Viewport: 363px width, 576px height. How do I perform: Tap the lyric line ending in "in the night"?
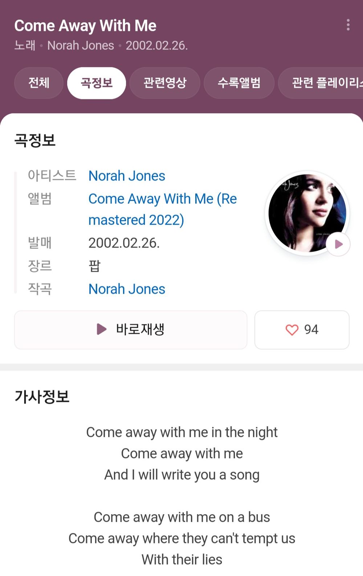[181, 432]
